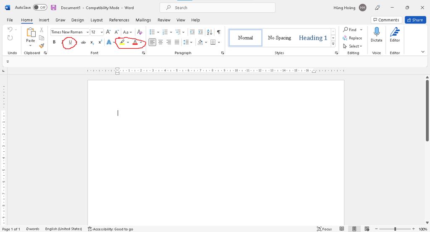Toggle Superscript formatting
The width and height of the screenshot is (430, 232).
[x=100, y=42]
